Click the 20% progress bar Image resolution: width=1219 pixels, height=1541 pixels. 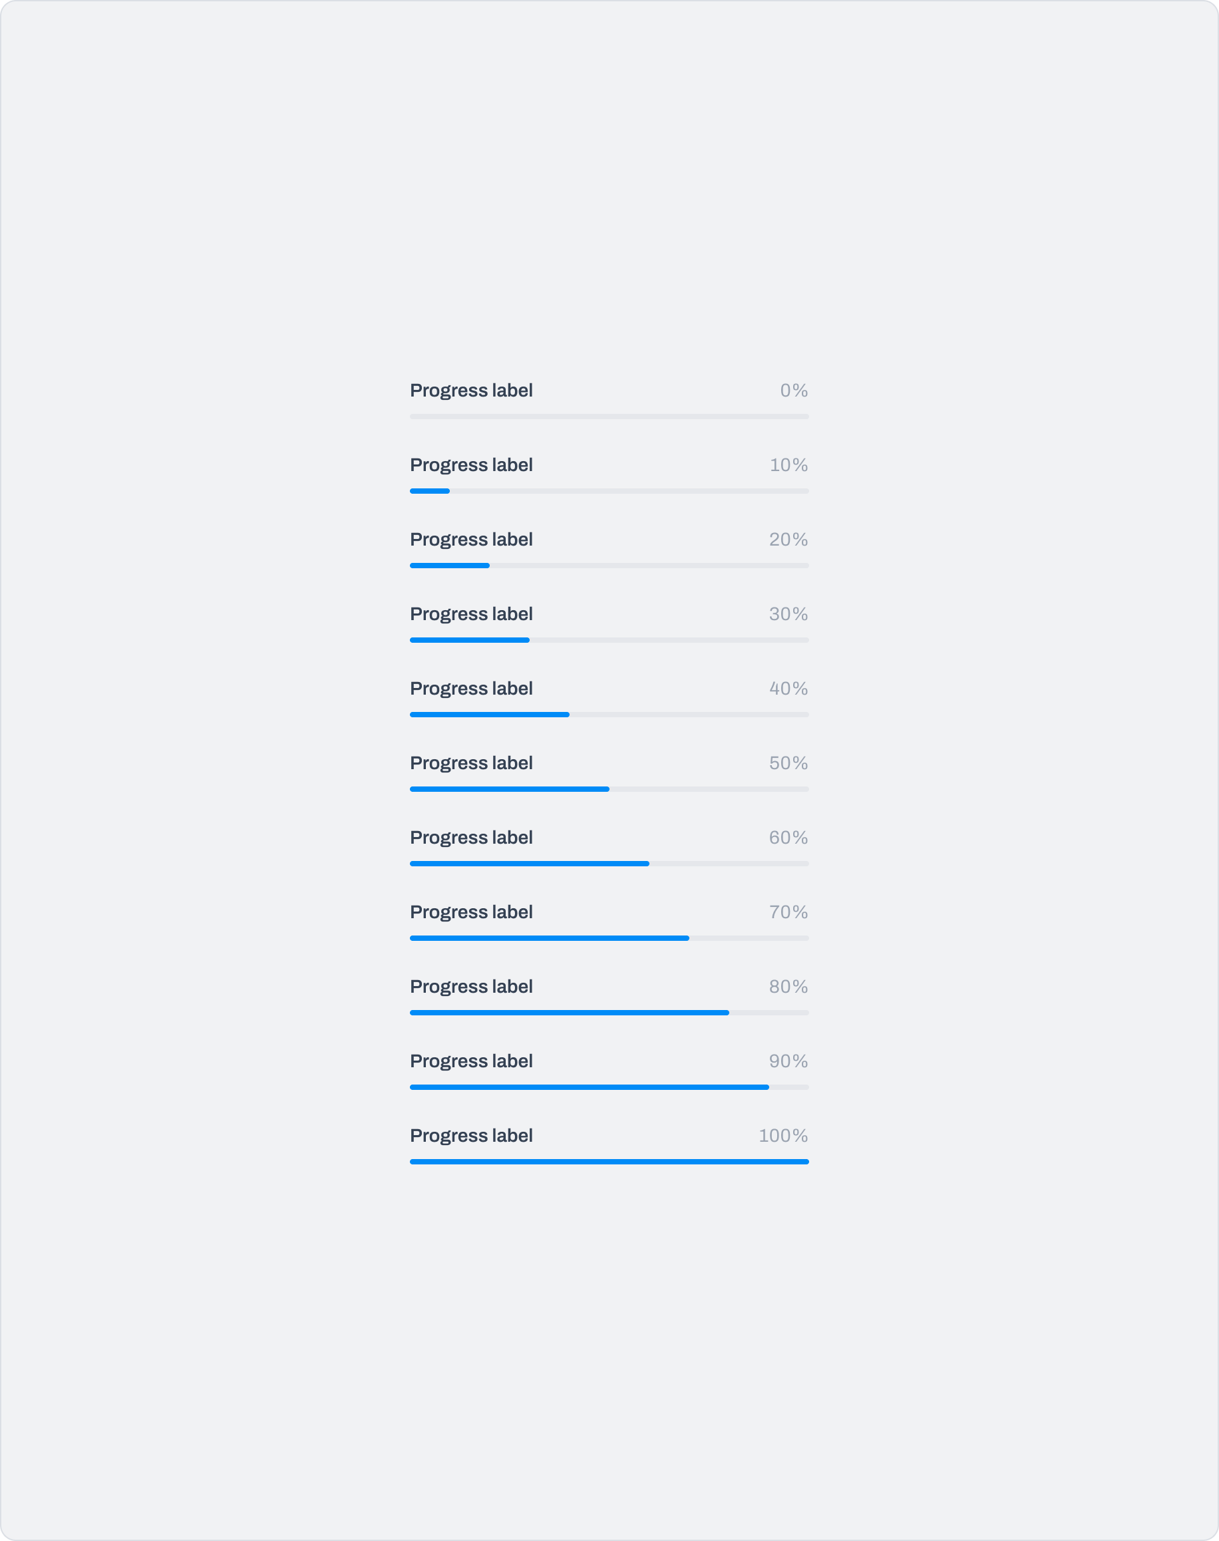point(609,566)
